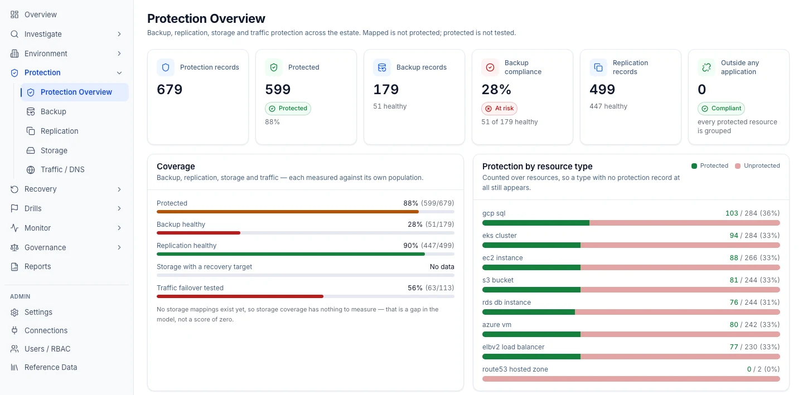This screenshot has height=395, width=803.
Task: Click the s3 bucket row label
Action: coord(498,280)
